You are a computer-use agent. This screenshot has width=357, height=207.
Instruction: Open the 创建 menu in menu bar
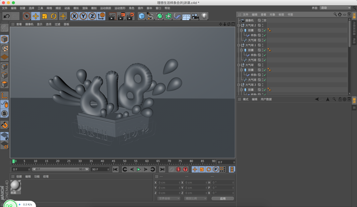tap(22, 8)
